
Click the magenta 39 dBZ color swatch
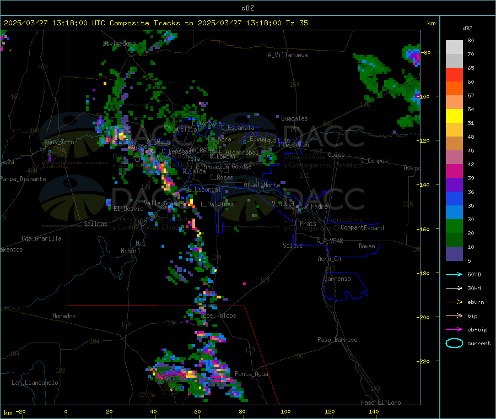pos(454,171)
